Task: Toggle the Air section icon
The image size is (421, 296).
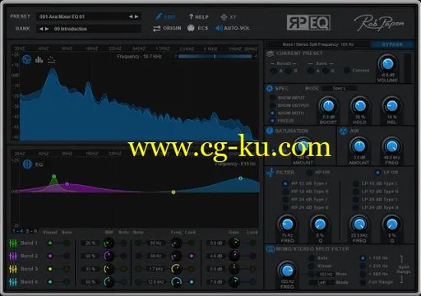Action: [343, 131]
